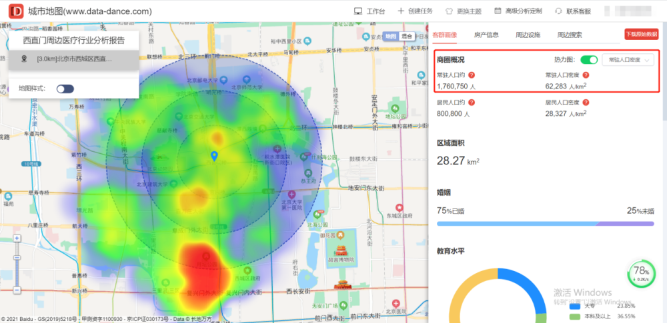Click the help icon beside 常驻人口约
This screenshot has width=667, height=323.
coord(472,75)
